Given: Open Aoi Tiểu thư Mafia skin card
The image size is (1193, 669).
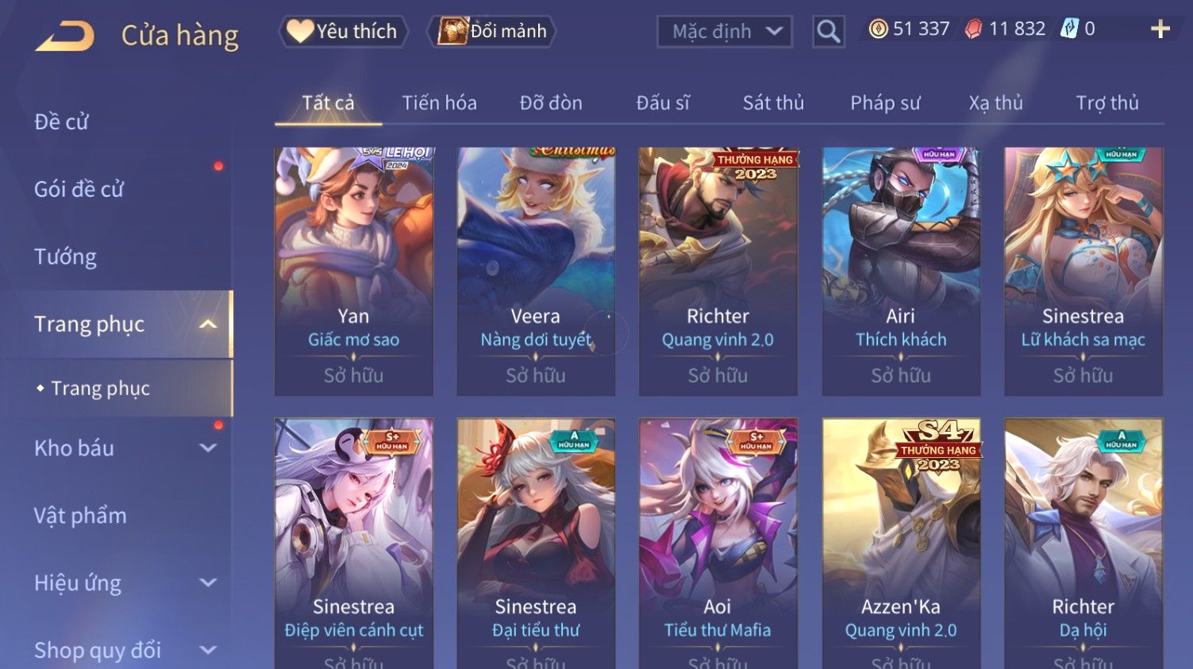Looking at the screenshot, I should pos(718,544).
